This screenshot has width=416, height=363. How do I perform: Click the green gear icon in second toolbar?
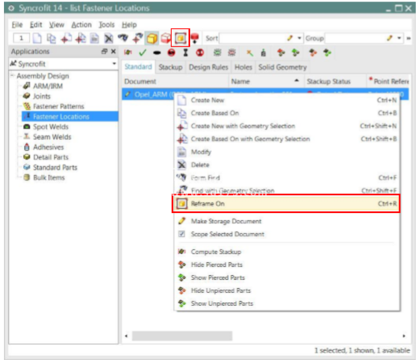[x=217, y=52]
